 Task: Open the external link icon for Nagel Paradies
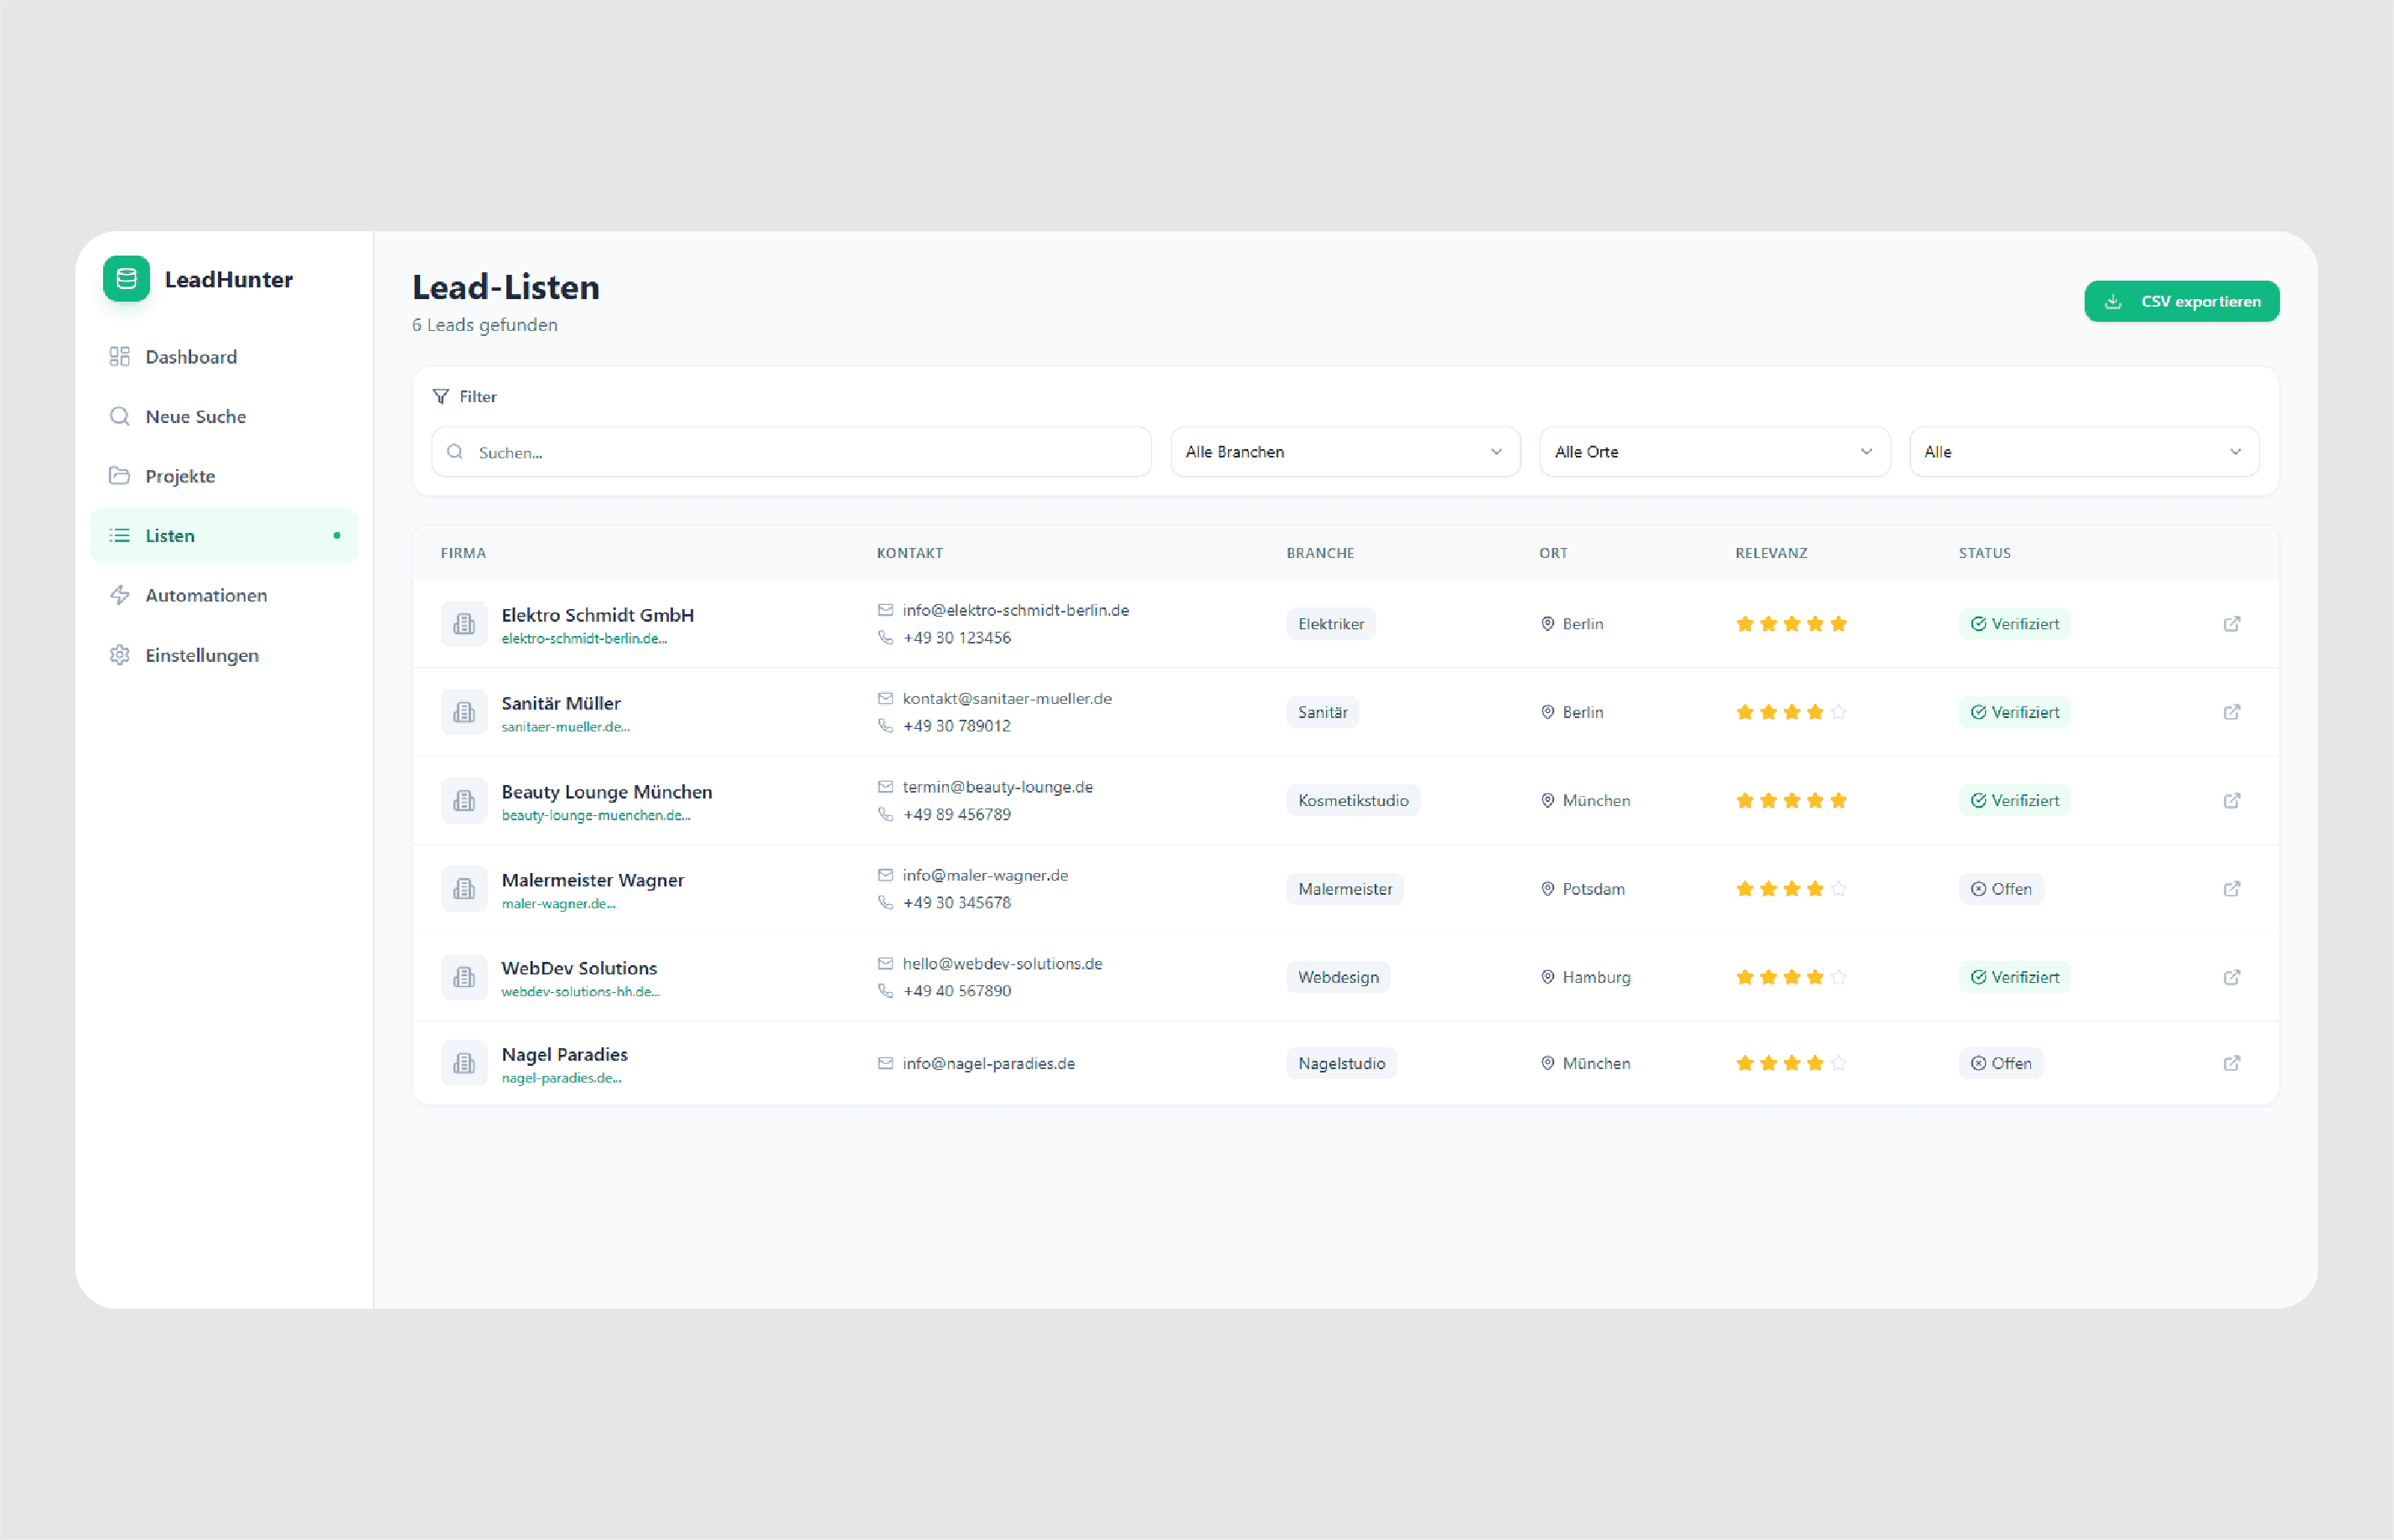click(x=2231, y=1063)
